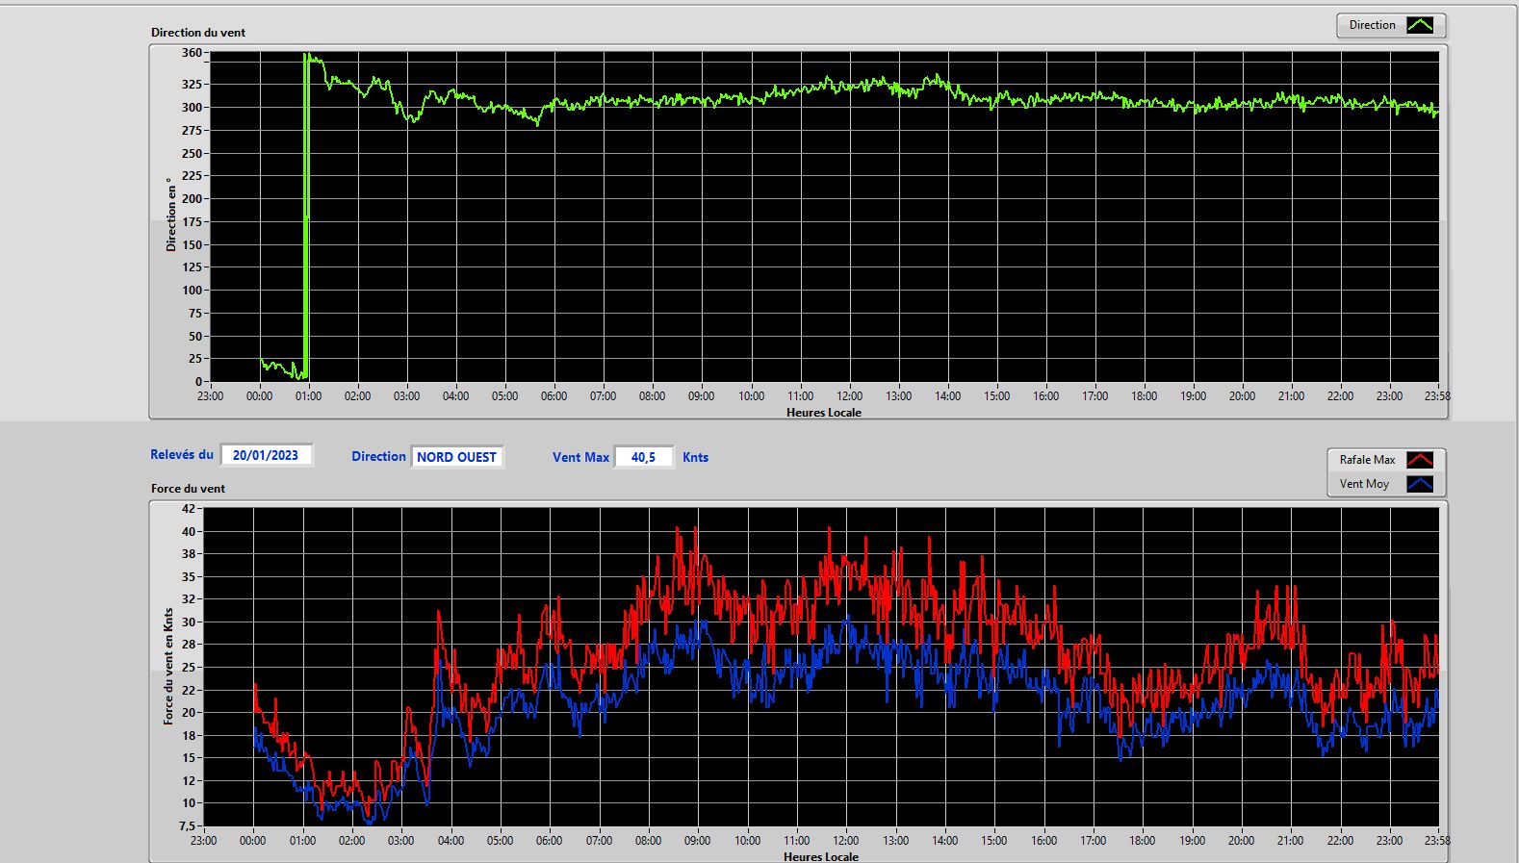Click the 175 value on direction axis
Viewport: 1519px width, 863px height.
point(193,221)
